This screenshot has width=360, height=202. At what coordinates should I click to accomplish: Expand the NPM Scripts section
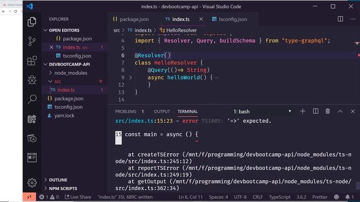(61, 189)
